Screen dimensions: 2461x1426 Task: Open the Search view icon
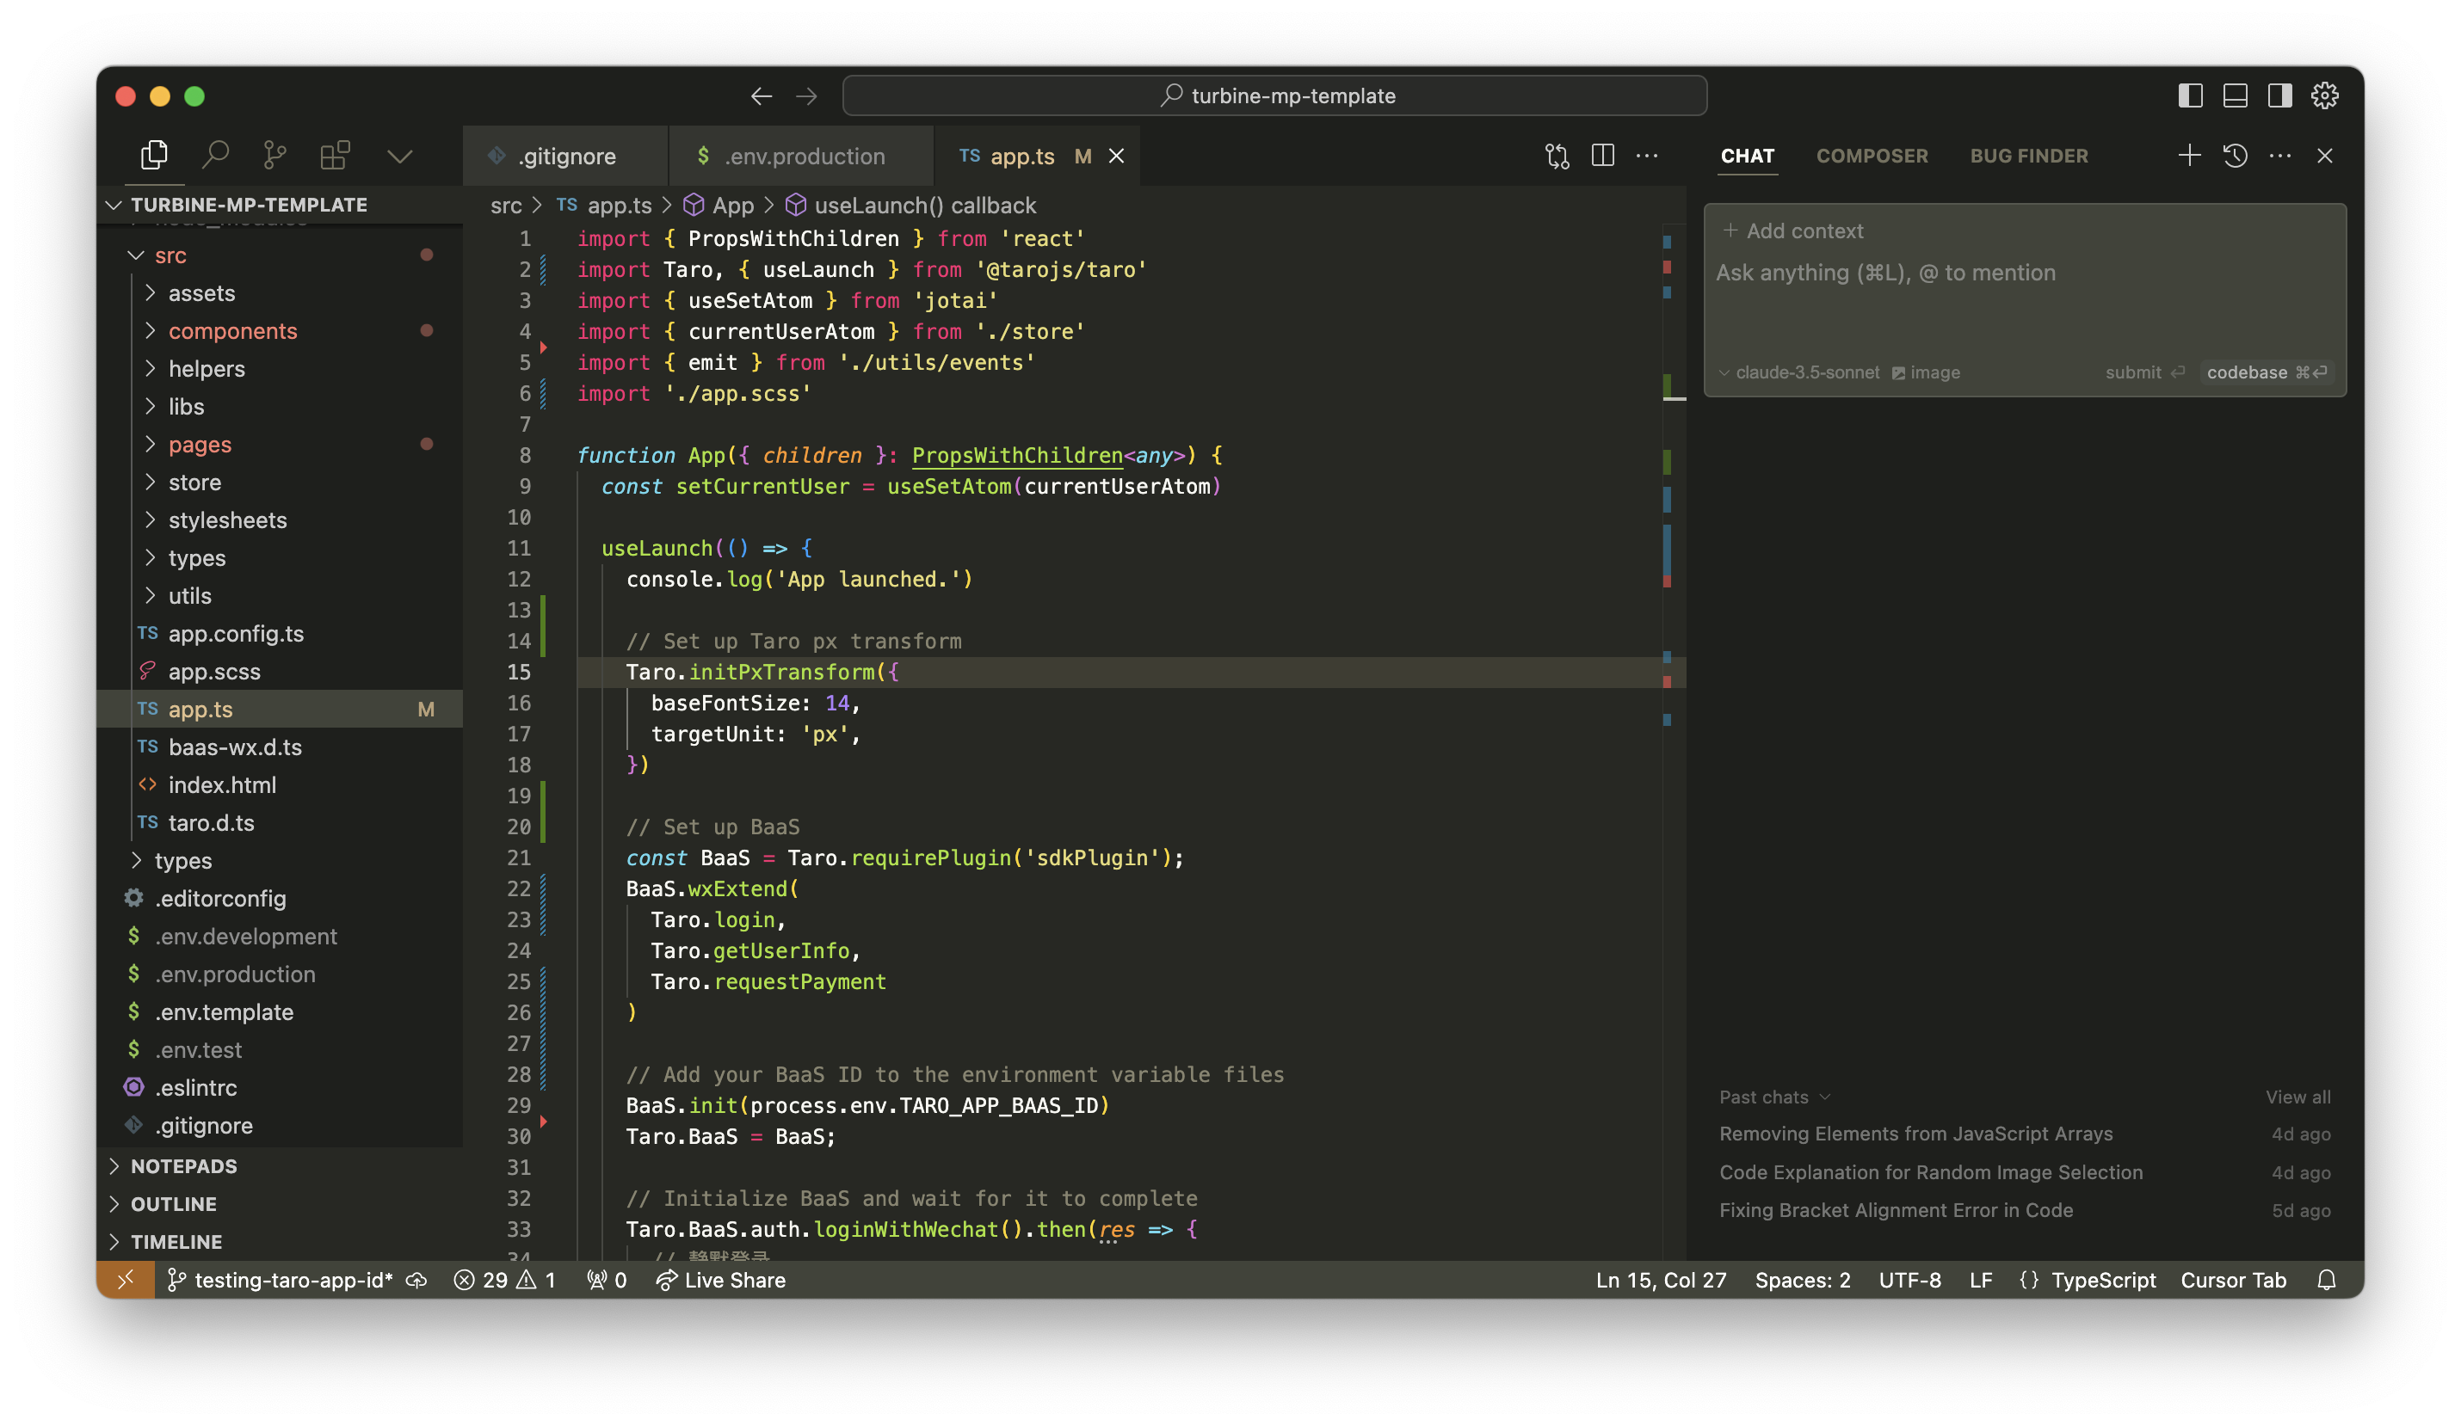[x=215, y=155]
